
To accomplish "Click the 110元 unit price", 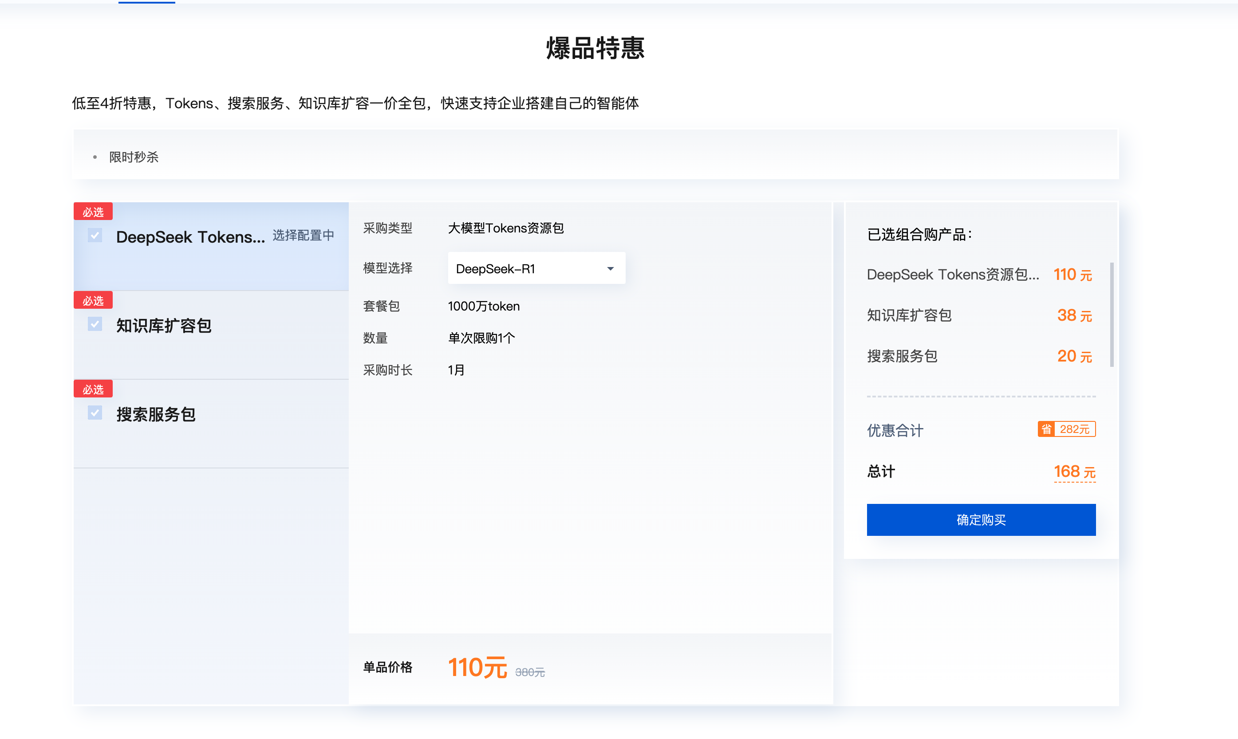I will click(477, 667).
